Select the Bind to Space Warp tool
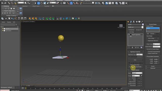The image size is (162, 91). [x=15, y=3]
